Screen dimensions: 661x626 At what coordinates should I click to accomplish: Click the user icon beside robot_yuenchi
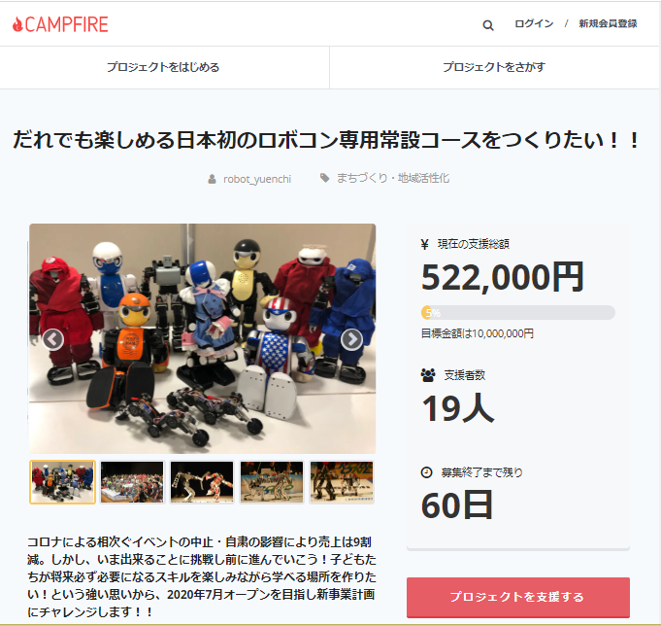point(212,179)
